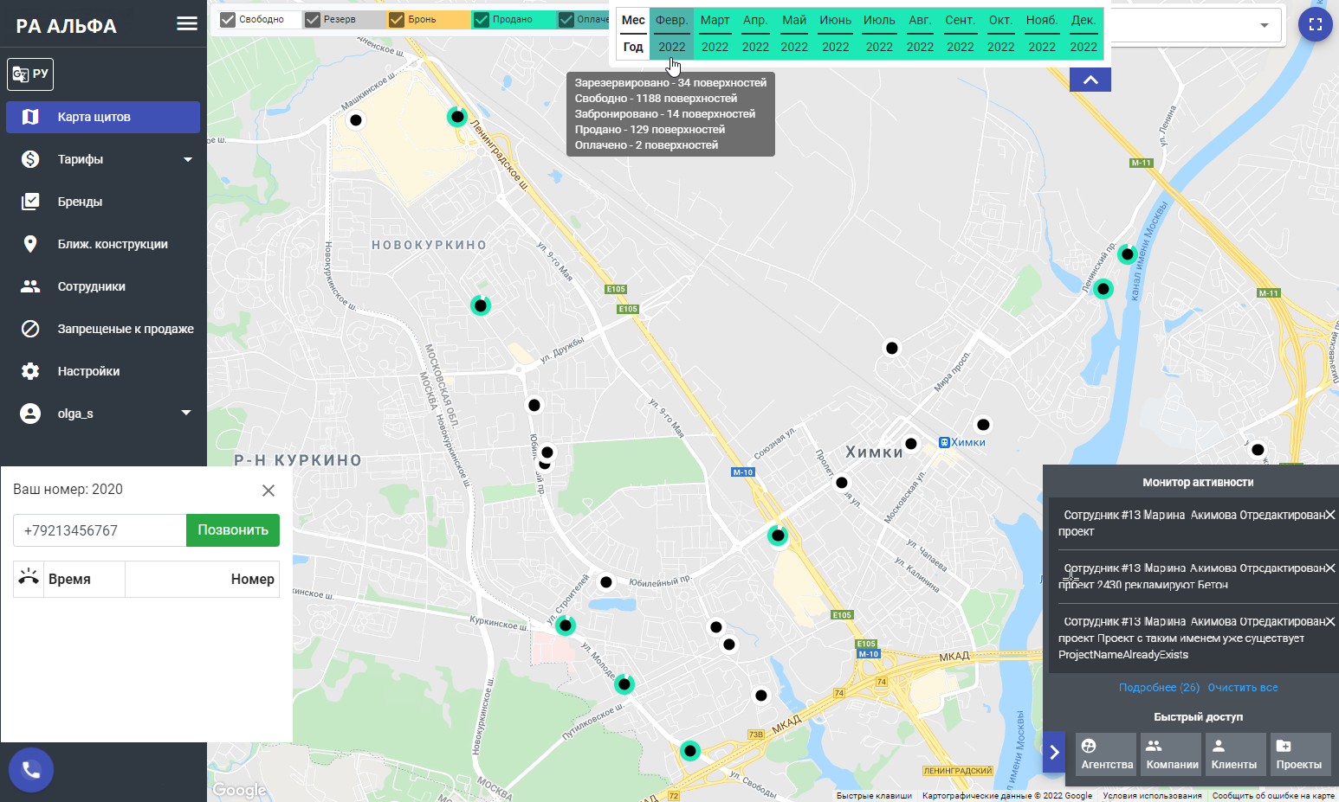Open Быстрые клавиши map link
The height and width of the screenshot is (802, 1339).
click(x=874, y=795)
